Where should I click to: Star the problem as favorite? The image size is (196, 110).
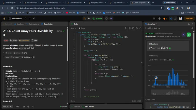24,107
